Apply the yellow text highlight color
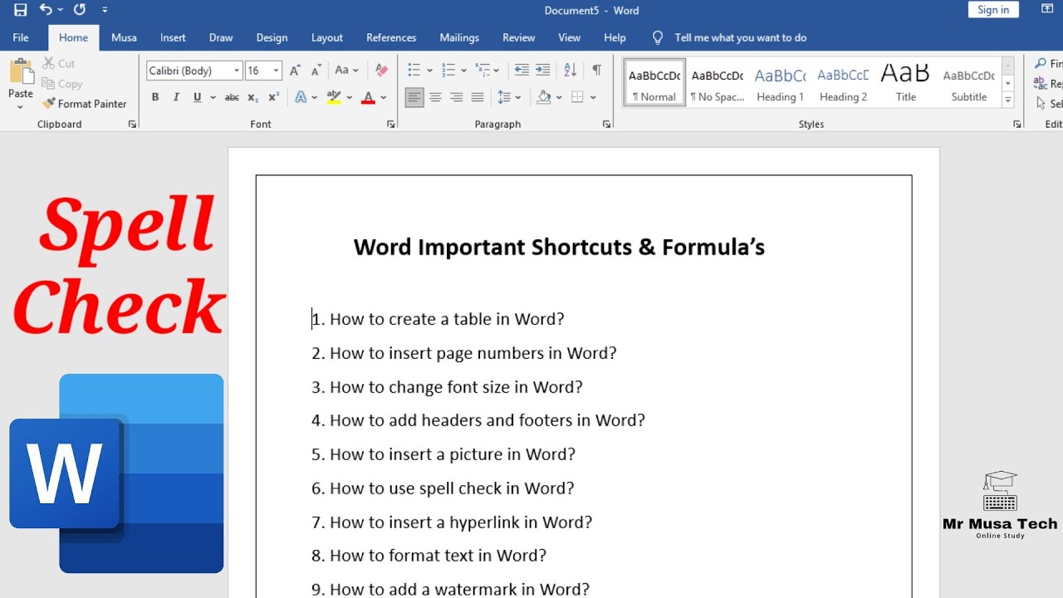 click(x=334, y=97)
